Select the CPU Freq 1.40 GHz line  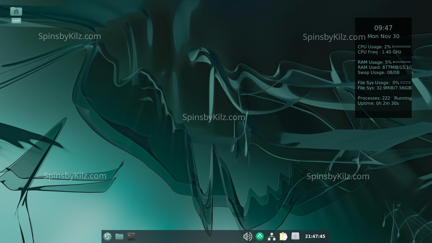(x=379, y=52)
